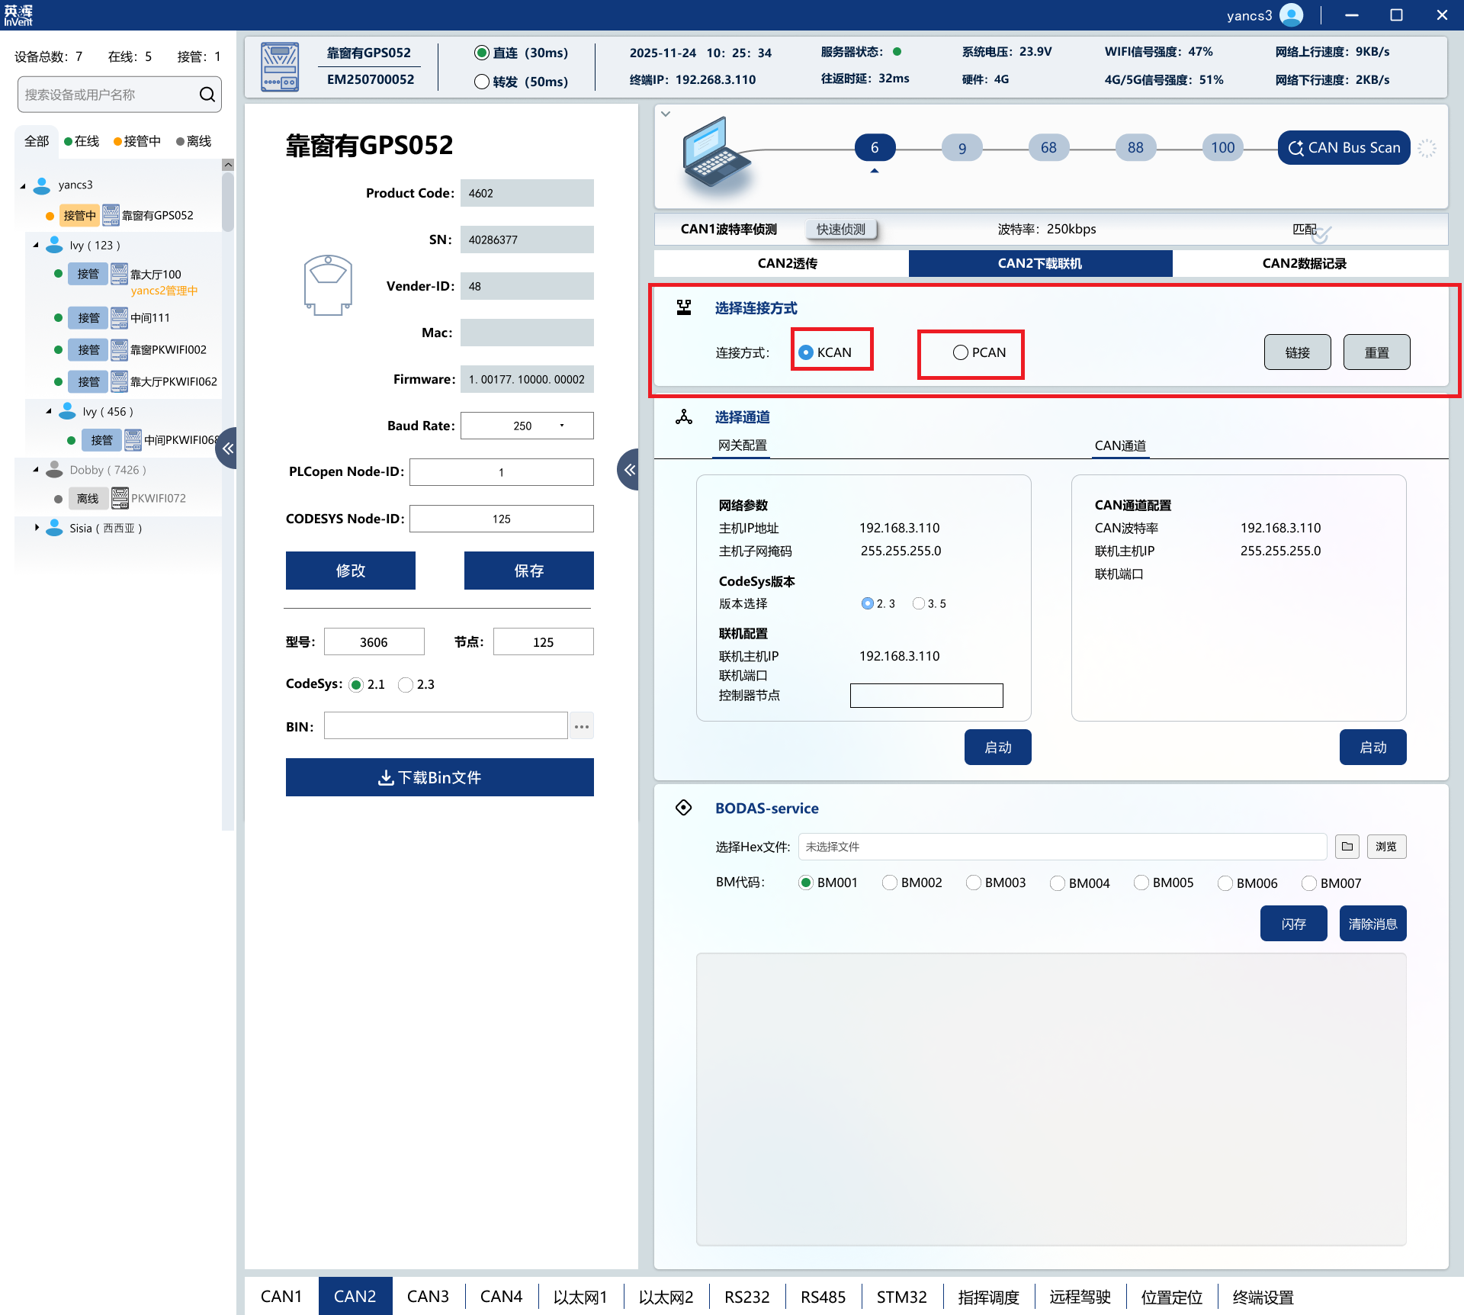This screenshot has width=1464, height=1315.
Task: Click the EM250700052 device header icon
Action: pyautogui.click(x=280, y=67)
